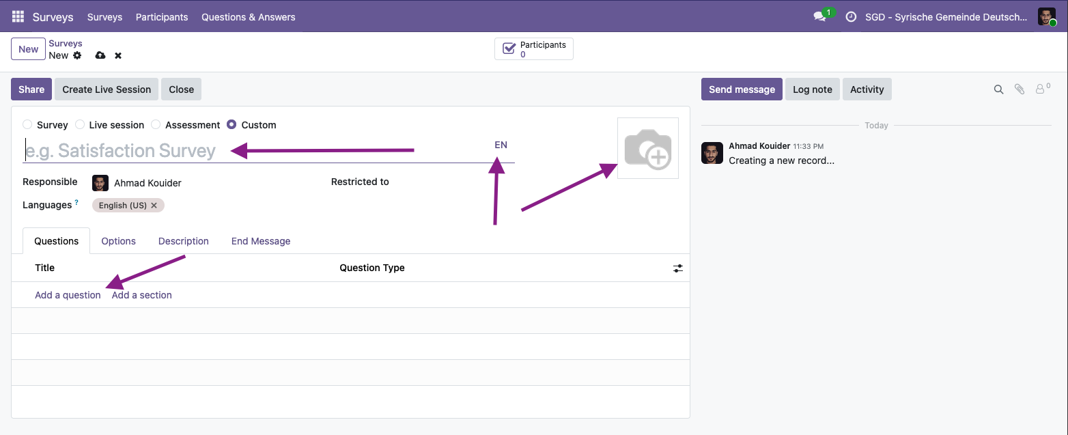Image resolution: width=1068 pixels, height=435 pixels.
Task: Click the gear actions icon beside New
Action: click(x=77, y=55)
